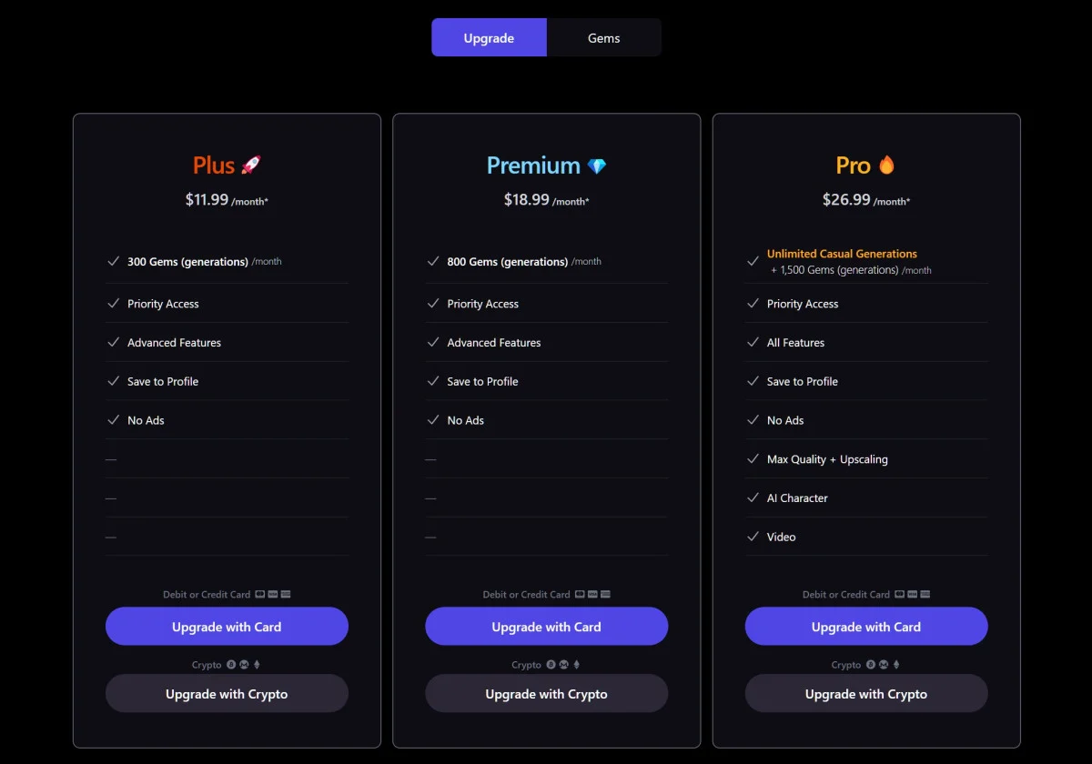Click the Unlimited Casual Generations text
This screenshot has width=1092, height=764.
tap(842, 254)
